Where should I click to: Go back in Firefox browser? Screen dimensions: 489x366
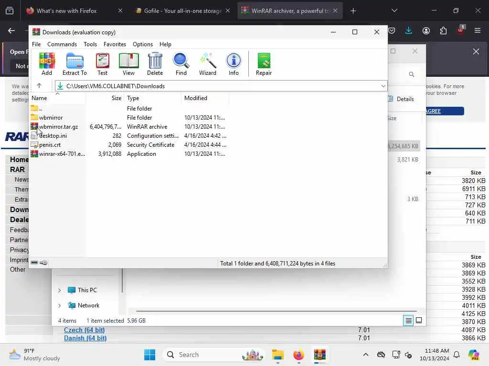pos(11,30)
